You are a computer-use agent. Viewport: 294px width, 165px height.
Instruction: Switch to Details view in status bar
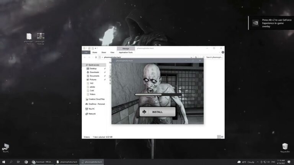[x=219, y=137]
